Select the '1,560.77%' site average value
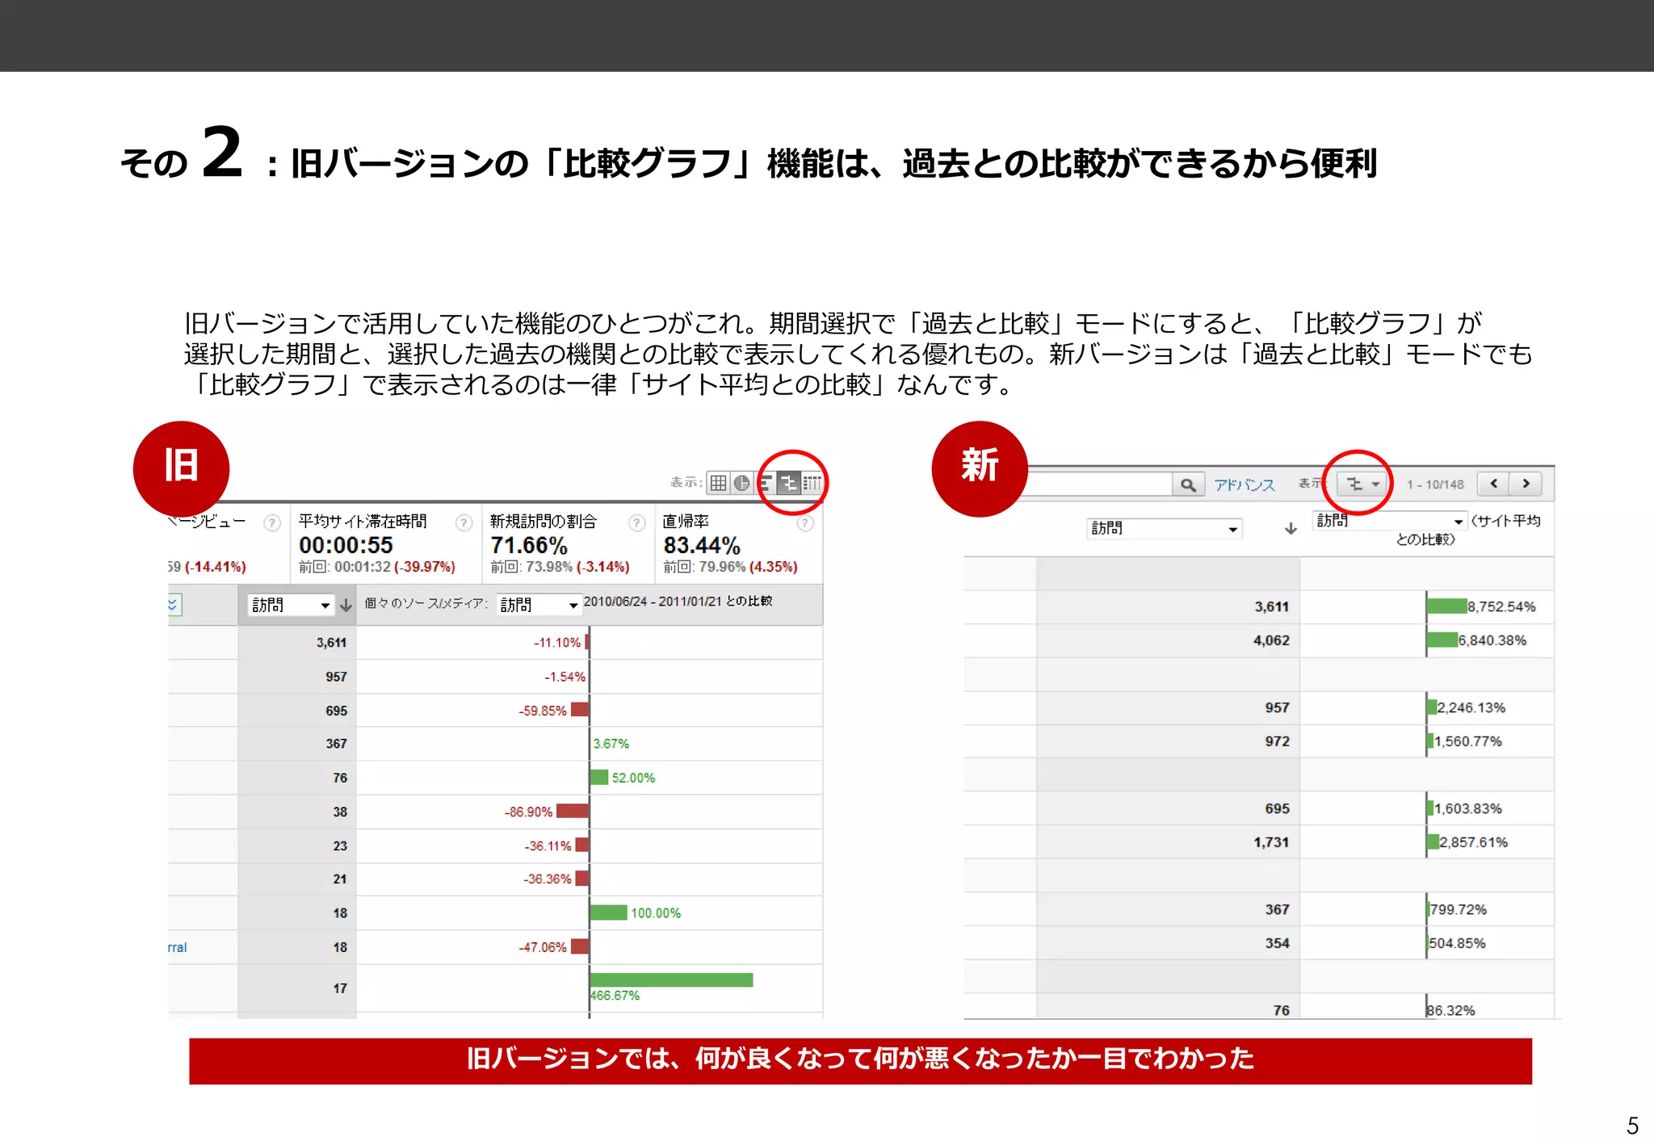1654x1145 pixels. click(1467, 741)
